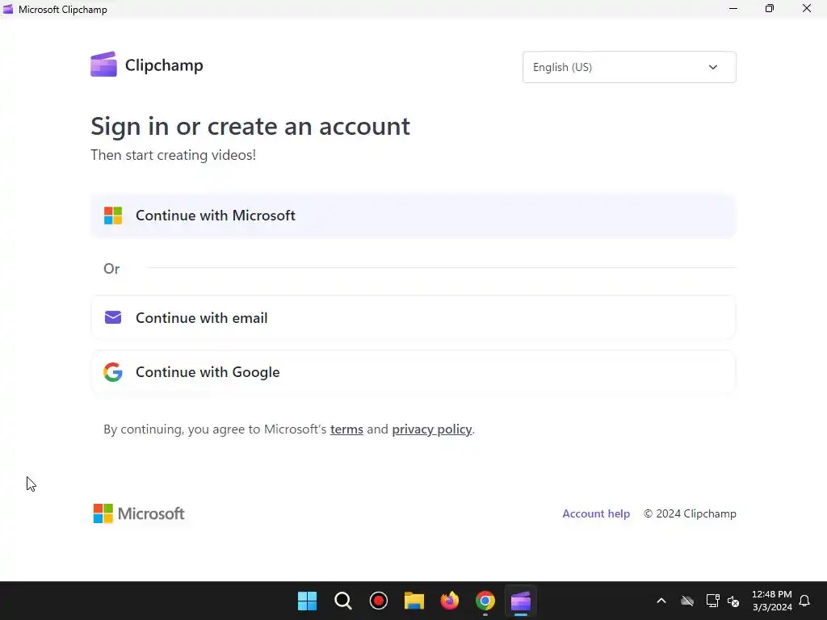The width and height of the screenshot is (827, 620).
Task: Launch Firefox from the taskbar
Action: 449,601
